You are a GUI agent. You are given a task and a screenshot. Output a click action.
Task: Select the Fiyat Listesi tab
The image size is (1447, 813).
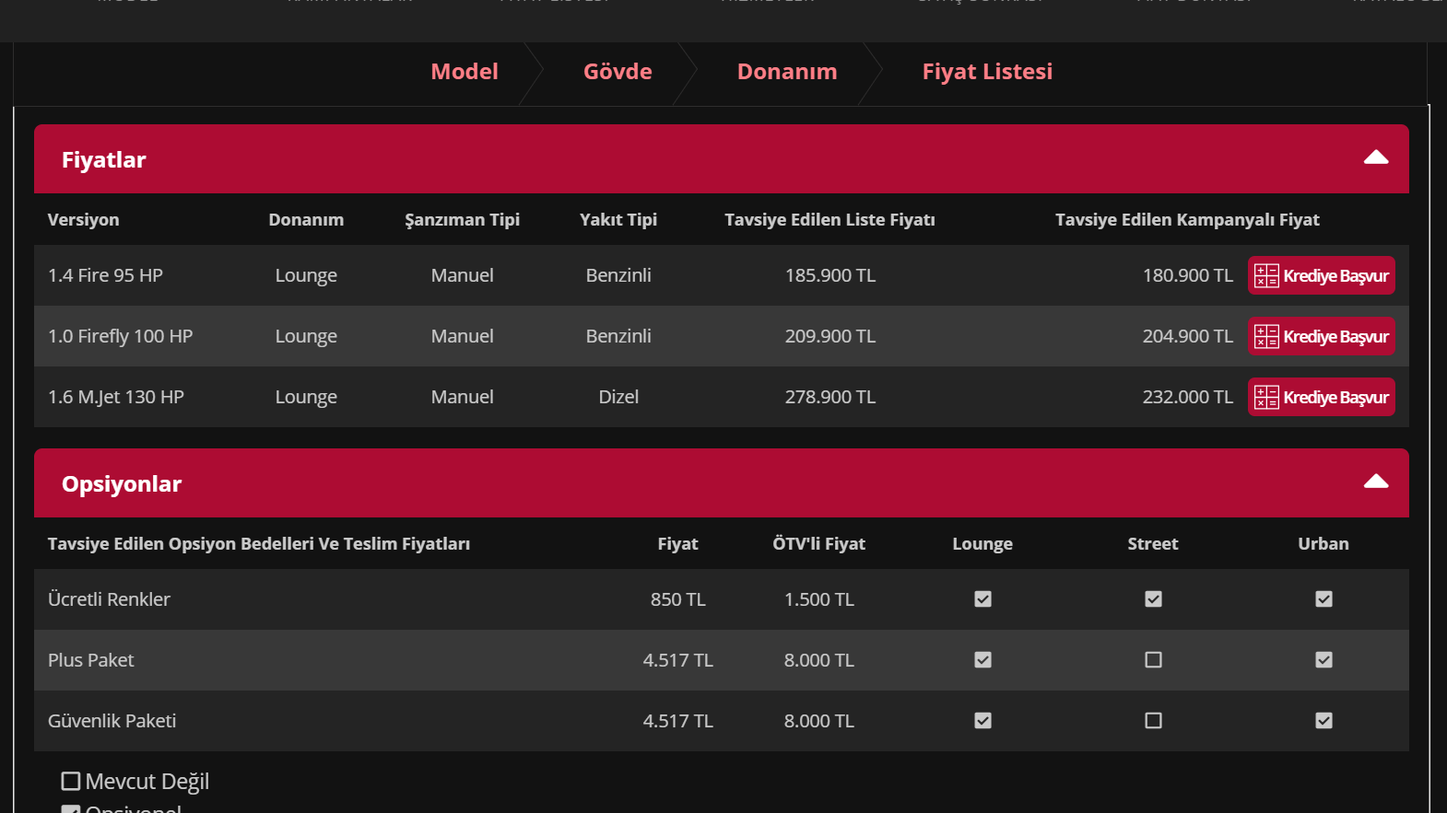tap(987, 72)
